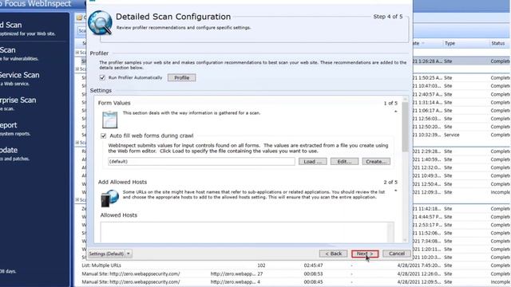Click the Settings (Default) button
The image size is (511, 287).
(x=106, y=254)
